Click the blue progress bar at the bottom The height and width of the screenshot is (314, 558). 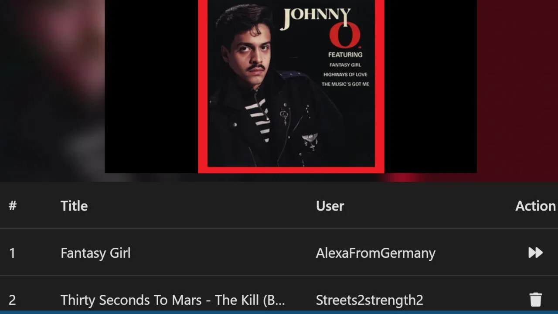coord(279,312)
